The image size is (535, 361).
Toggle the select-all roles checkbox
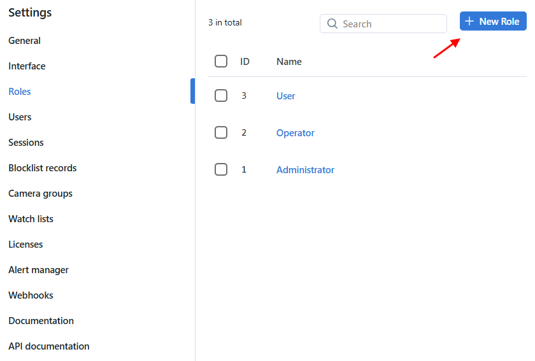coord(221,61)
